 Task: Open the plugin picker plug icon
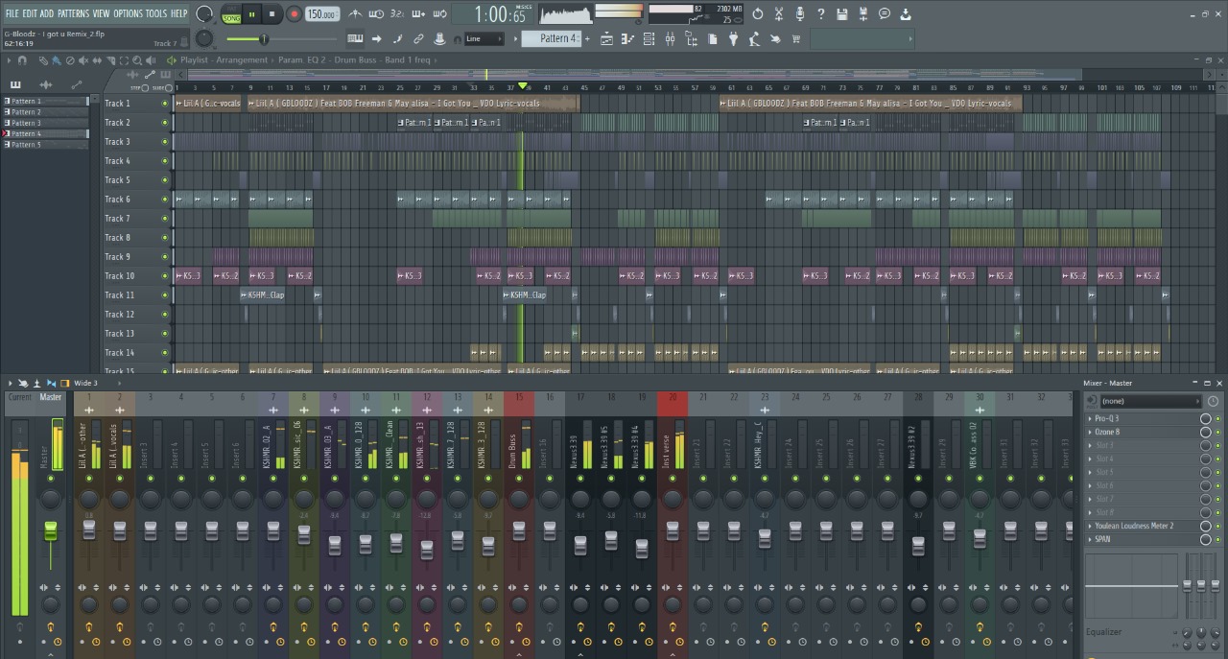[x=733, y=39]
